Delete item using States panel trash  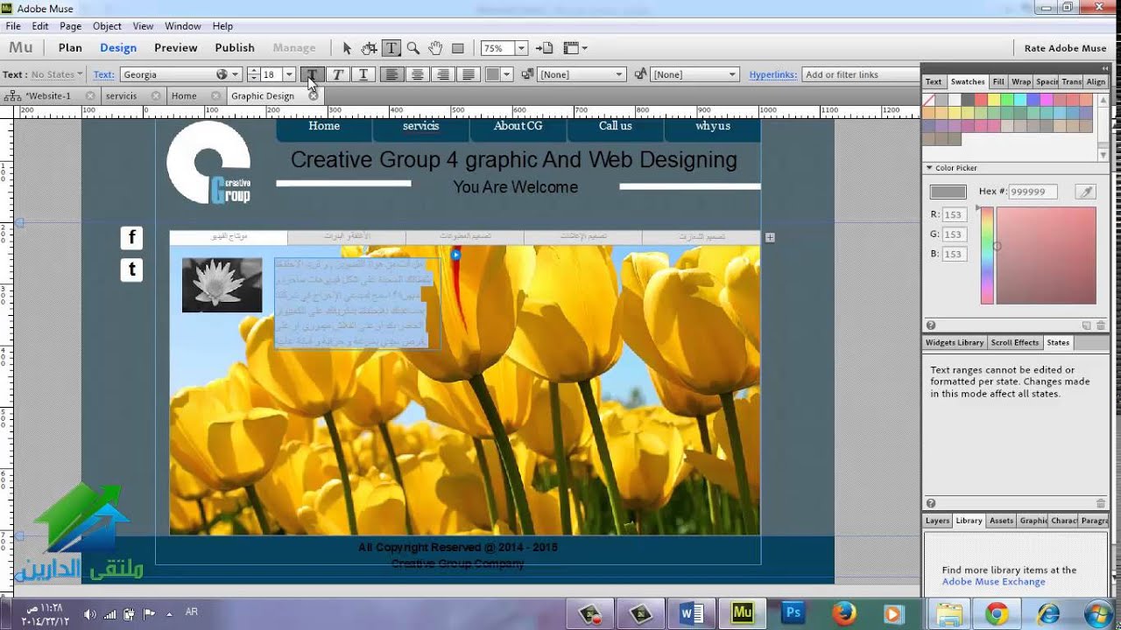(x=1101, y=503)
